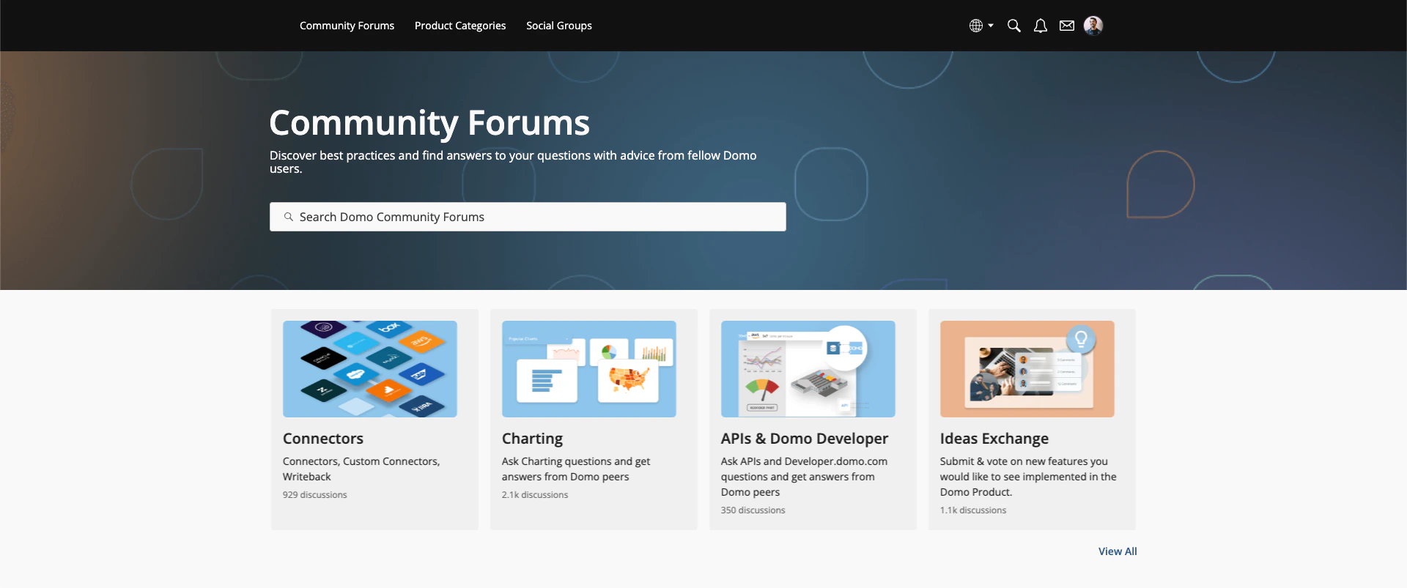Open the inbox envelope icon

point(1067,26)
